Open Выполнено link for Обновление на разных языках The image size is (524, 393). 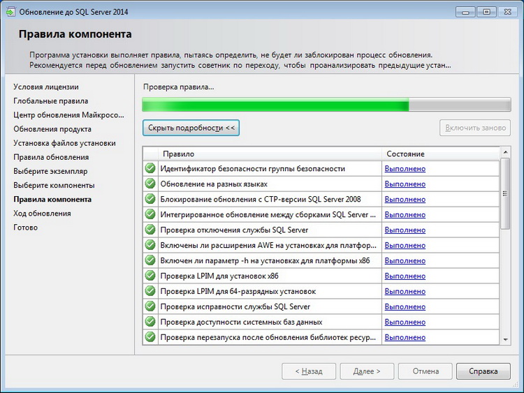(x=405, y=184)
